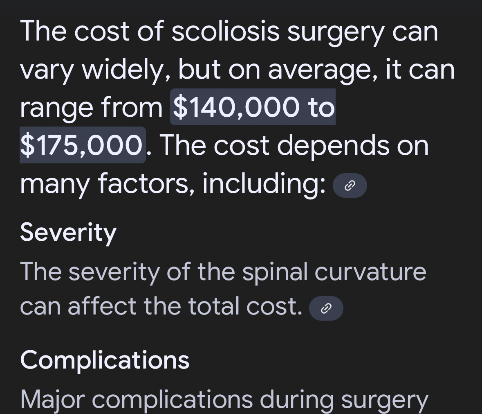Image resolution: width=482 pixels, height=414 pixels.
Task: Click the words "range from" before the price
Action: click(x=91, y=108)
